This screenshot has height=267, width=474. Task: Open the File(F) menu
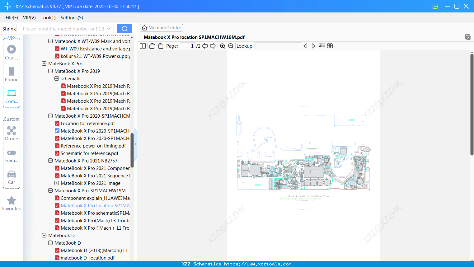[12, 18]
